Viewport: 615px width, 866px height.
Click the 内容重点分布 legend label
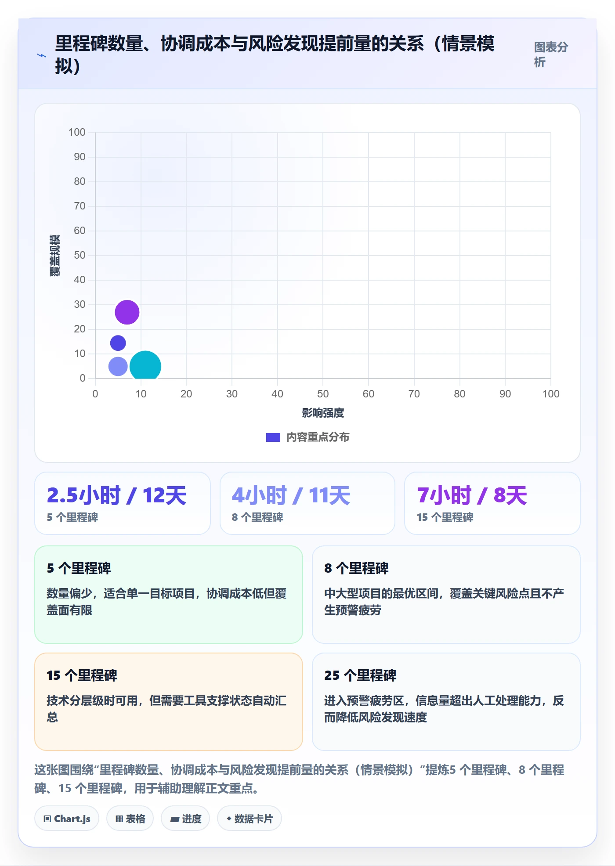click(318, 437)
